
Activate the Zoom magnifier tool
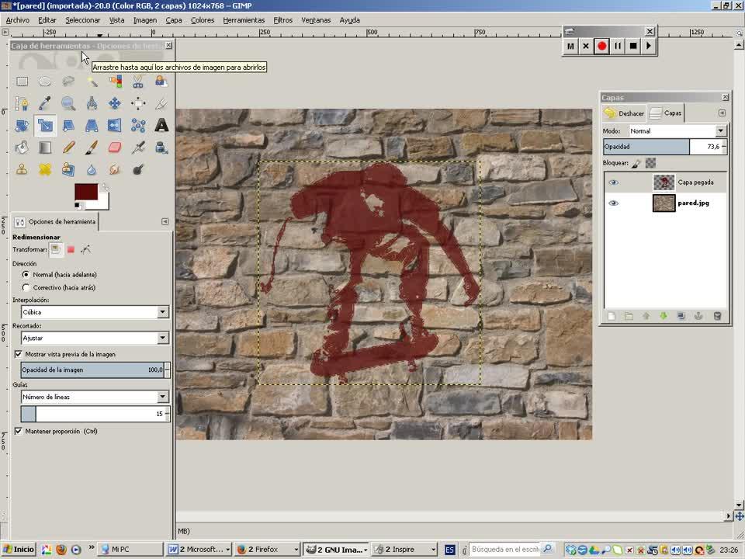tap(68, 103)
